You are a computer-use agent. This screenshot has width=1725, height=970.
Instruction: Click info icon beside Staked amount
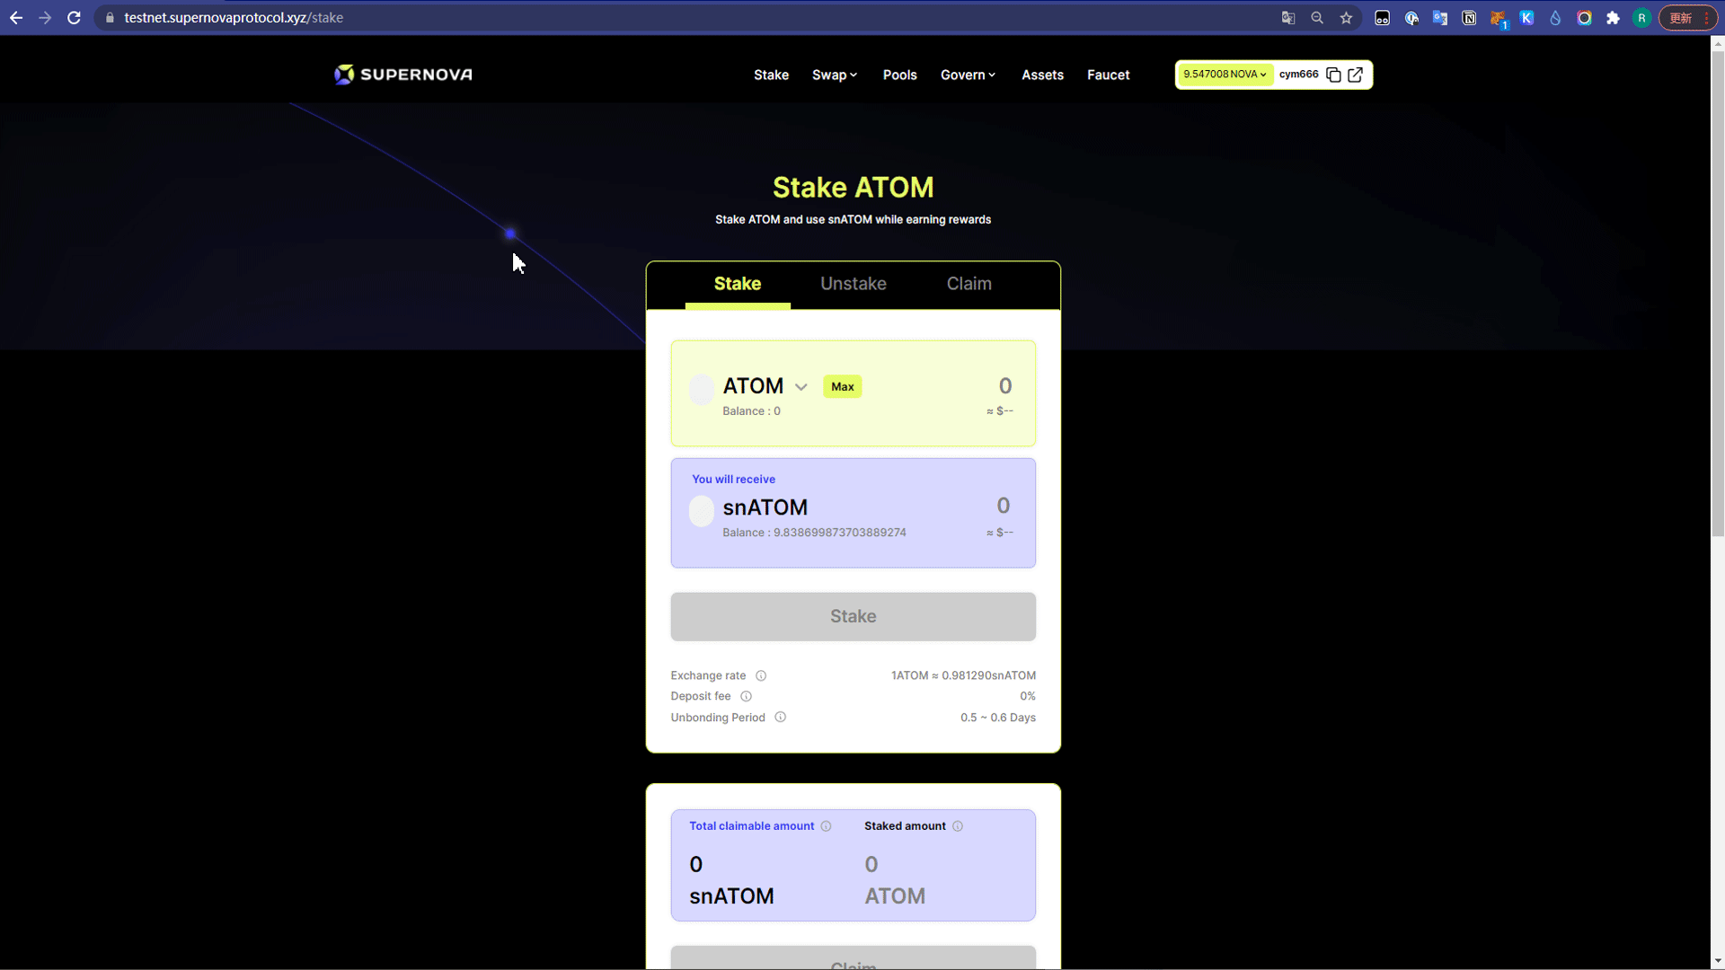(x=958, y=826)
